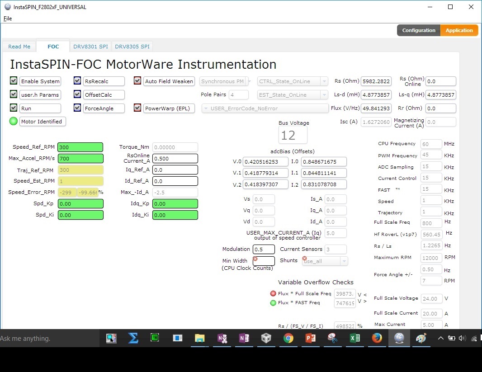Open the CTRL_State_OnLine dropdown
This screenshot has height=372, width=482.
[293, 81]
